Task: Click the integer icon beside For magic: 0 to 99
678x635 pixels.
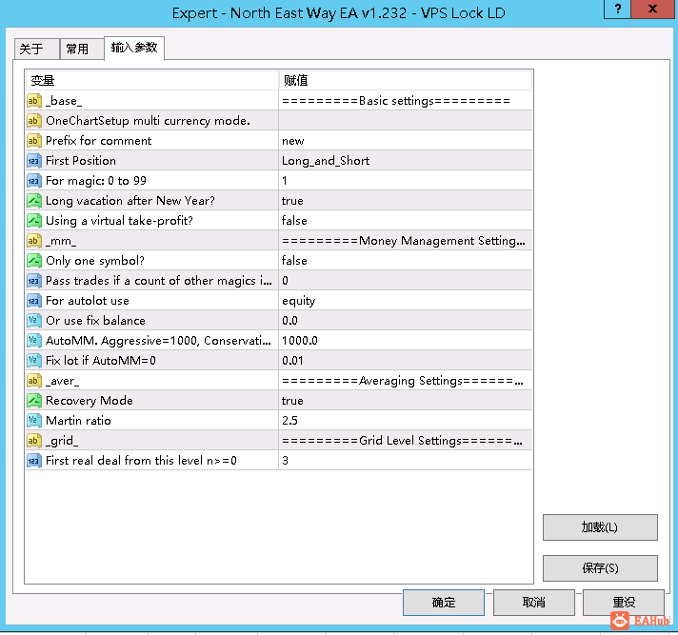Action: [x=33, y=181]
